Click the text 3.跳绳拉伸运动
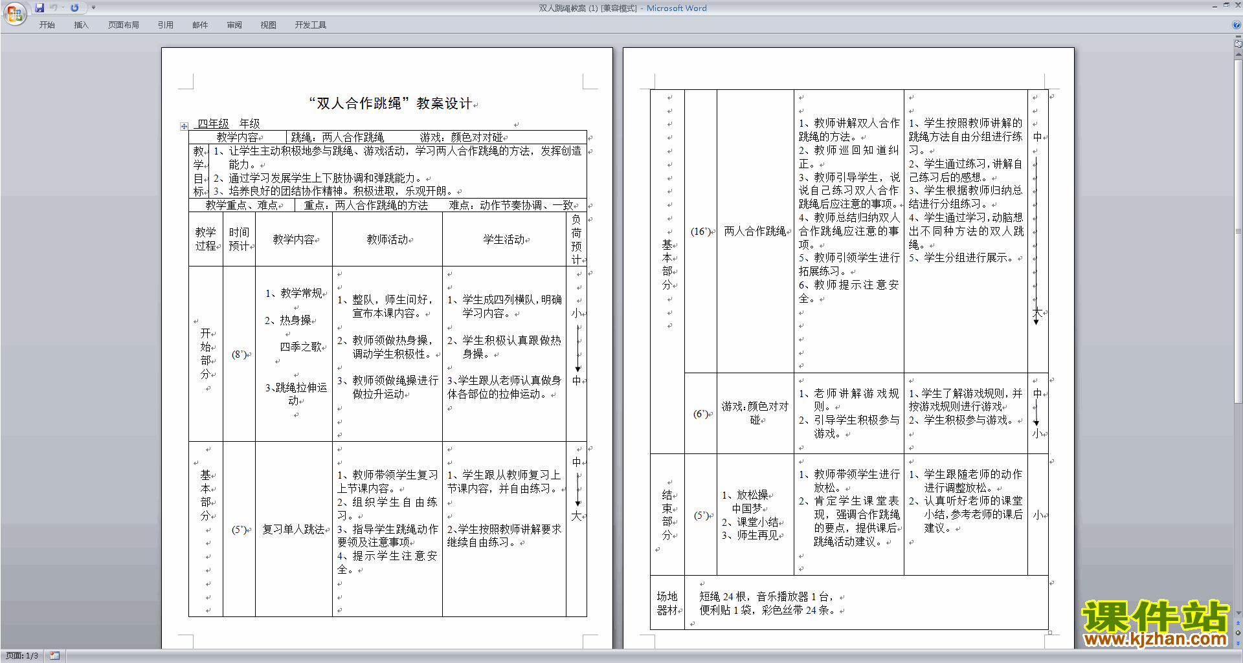This screenshot has width=1243, height=663. [x=296, y=394]
